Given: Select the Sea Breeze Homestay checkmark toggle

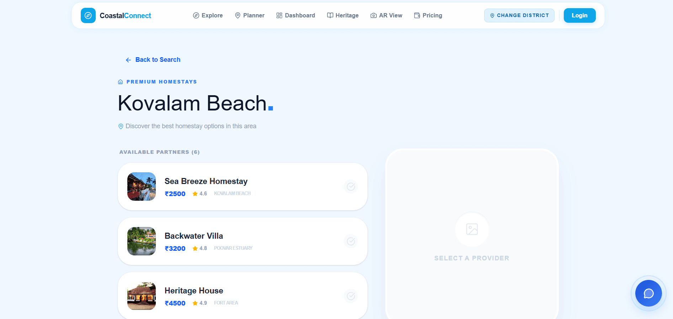Looking at the screenshot, I should 351,186.
